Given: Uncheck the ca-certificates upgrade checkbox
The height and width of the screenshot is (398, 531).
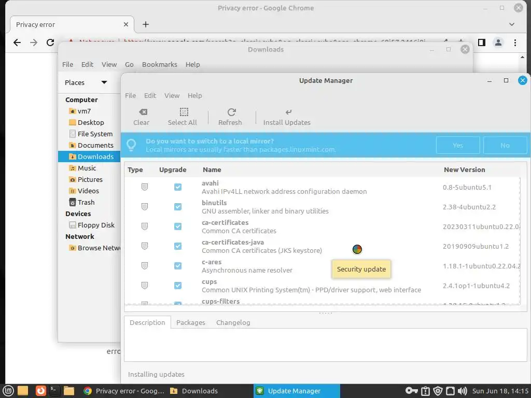Looking at the screenshot, I should tap(178, 226).
